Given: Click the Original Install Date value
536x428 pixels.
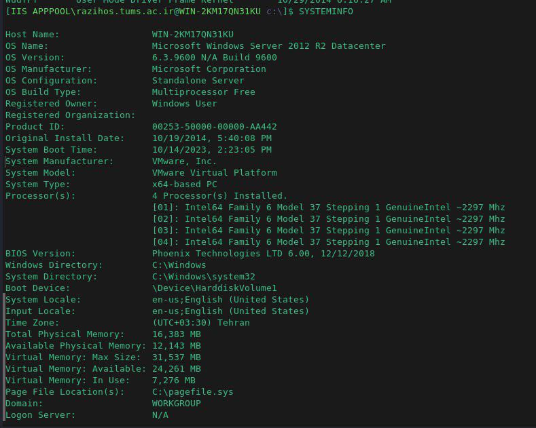Looking at the screenshot, I should pyautogui.click(x=211, y=138).
